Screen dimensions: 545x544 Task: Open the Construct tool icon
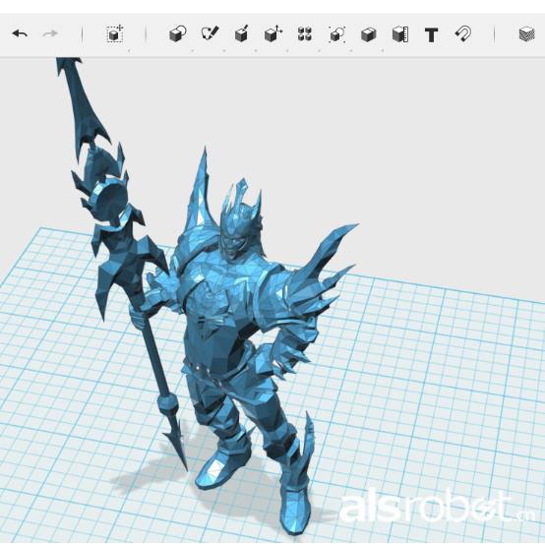point(242,33)
